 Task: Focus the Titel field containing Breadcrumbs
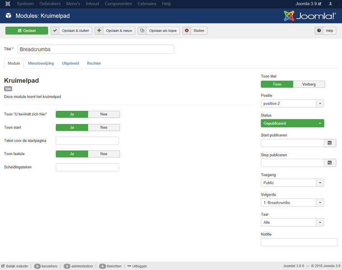96,49
